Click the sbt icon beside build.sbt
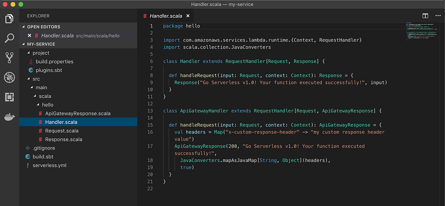This screenshot has width=445, height=206. pyautogui.click(x=28, y=157)
